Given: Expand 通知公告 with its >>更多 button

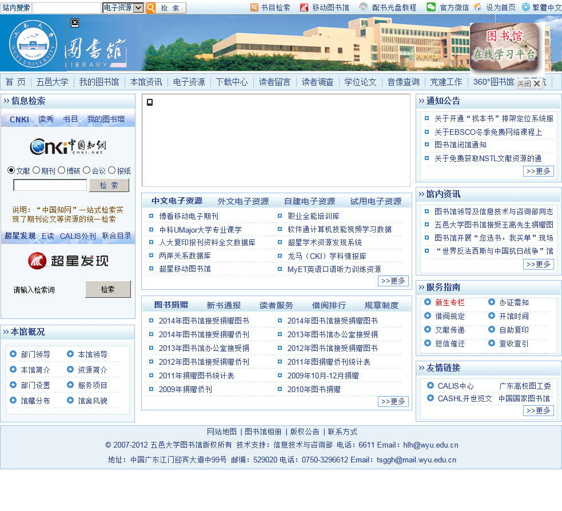Looking at the screenshot, I should coord(539,171).
